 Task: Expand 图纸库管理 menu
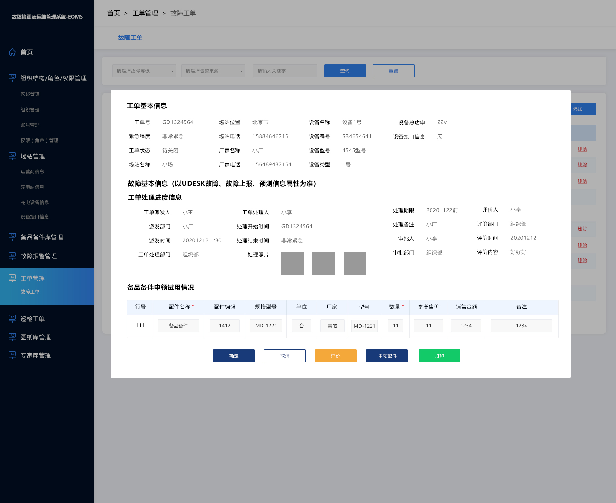pos(36,337)
